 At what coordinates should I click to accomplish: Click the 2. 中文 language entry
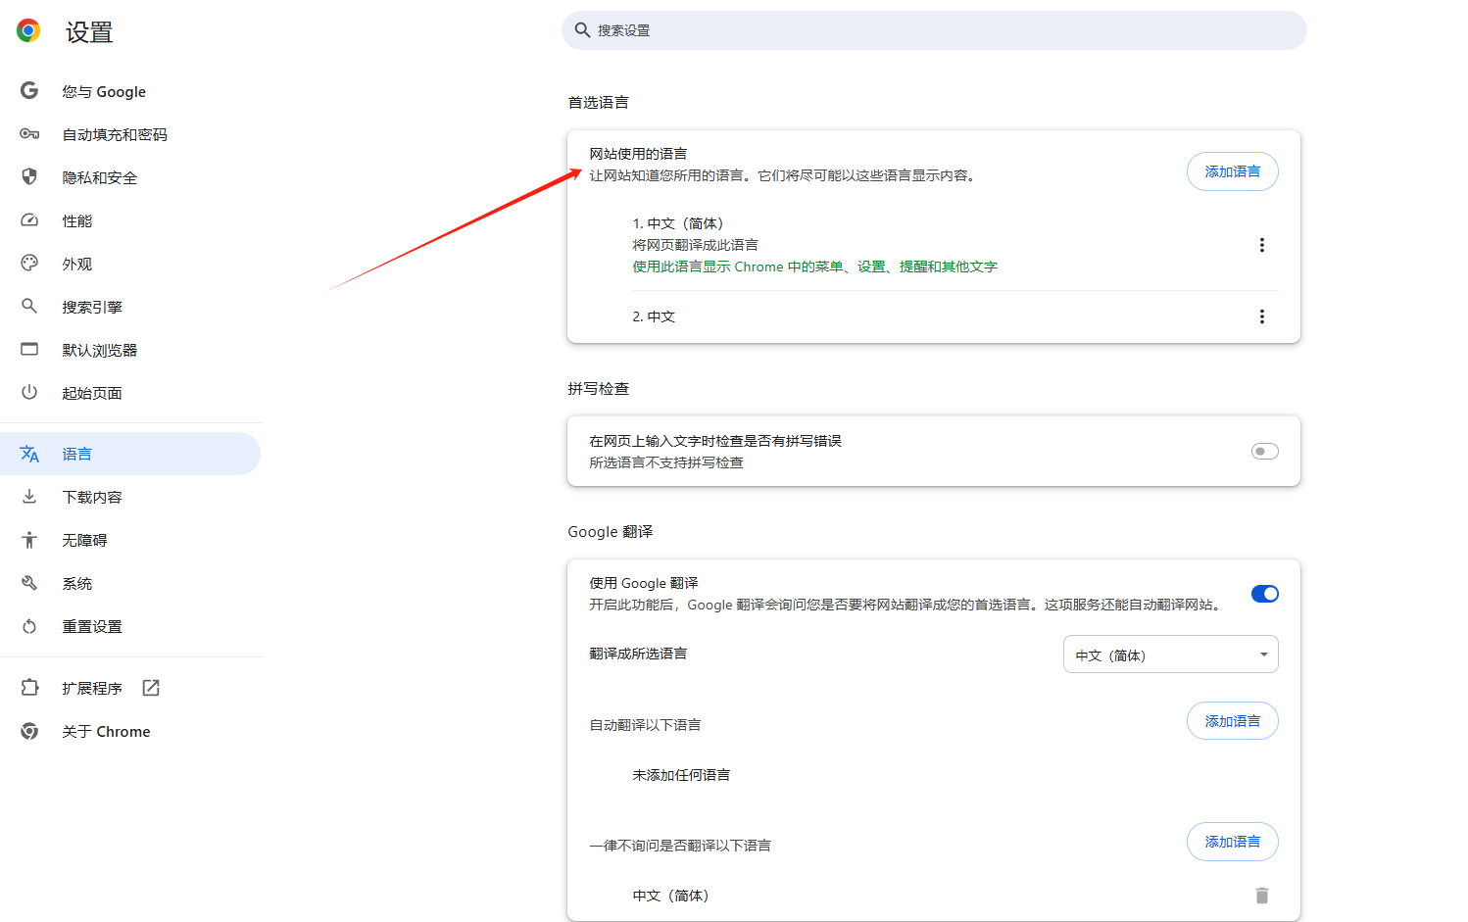click(654, 316)
